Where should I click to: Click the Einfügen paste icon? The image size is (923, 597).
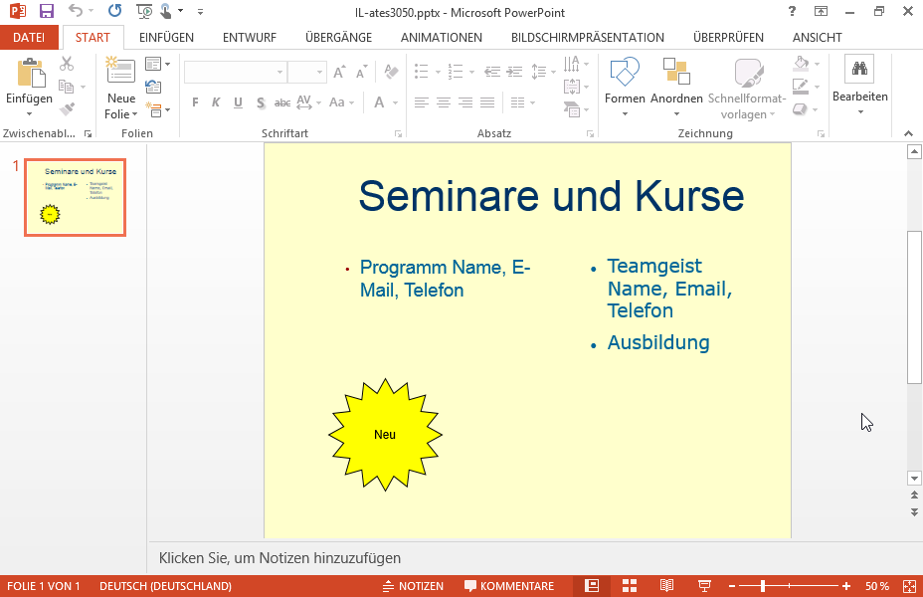point(31,73)
